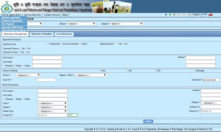Viewport: 221px width, 132px height.
Task: Expand the Registry Office dropdown
Action: pos(91,75)
